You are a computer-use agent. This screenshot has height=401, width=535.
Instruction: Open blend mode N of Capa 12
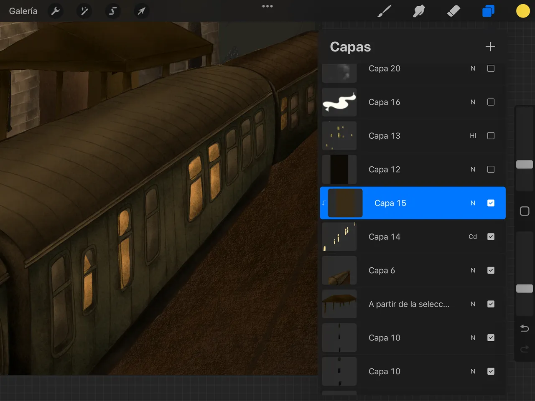(x=473, y=169)
